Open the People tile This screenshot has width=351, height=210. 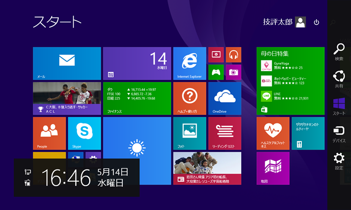[x=49, y=133]
